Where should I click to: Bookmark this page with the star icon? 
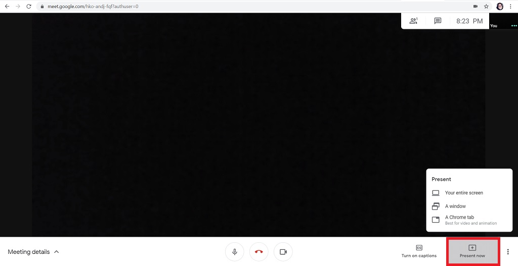486,7
